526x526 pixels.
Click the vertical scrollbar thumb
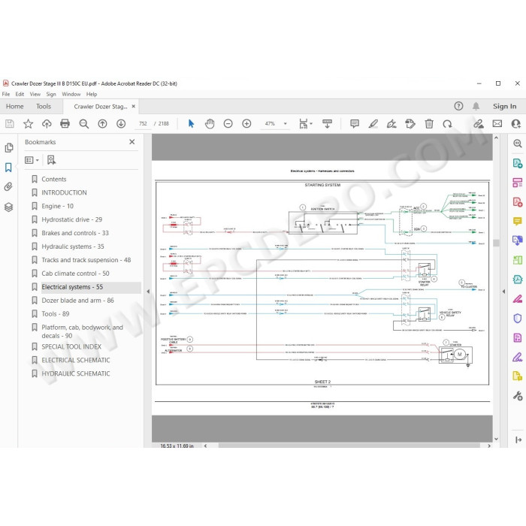[496, 243]
